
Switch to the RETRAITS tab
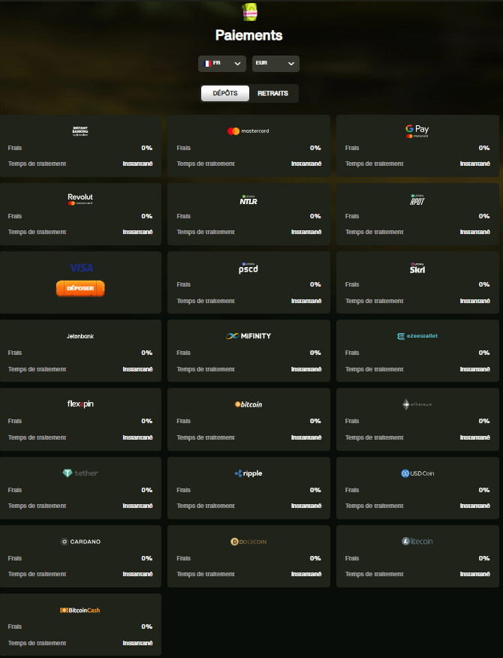click(x=273, y=93)
